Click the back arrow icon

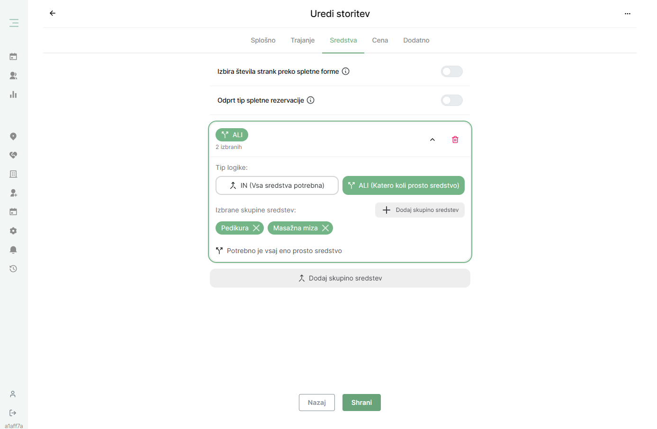tap(53, 13)
